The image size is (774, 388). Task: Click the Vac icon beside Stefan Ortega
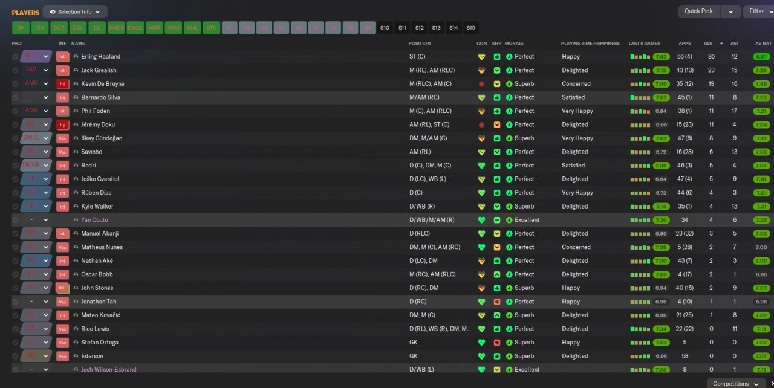click(62, 343)
